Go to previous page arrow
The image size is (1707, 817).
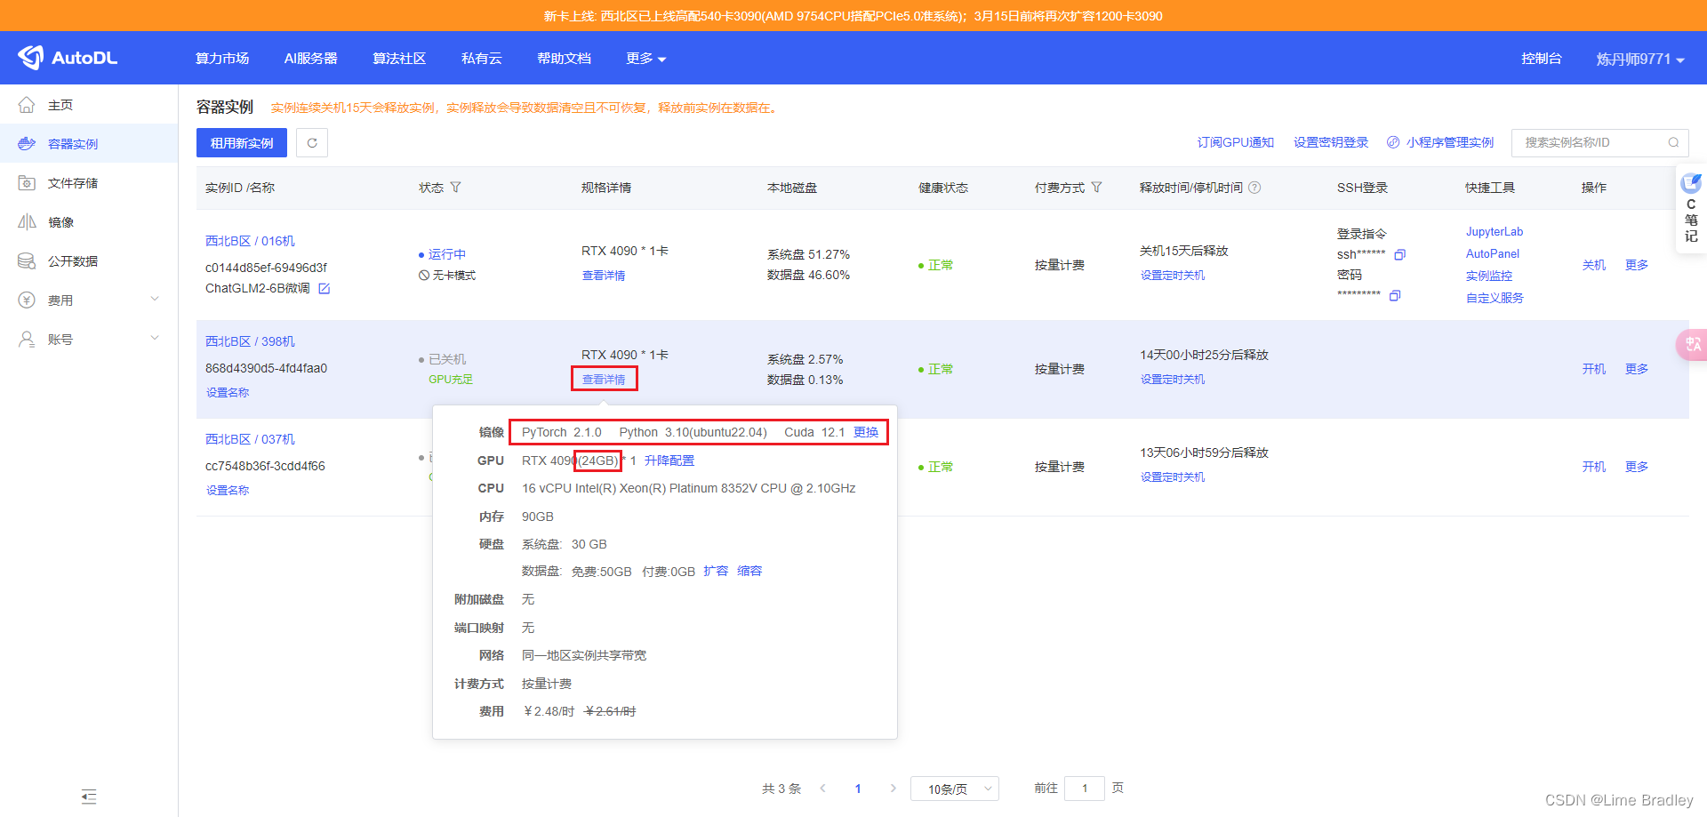[823, 789]
